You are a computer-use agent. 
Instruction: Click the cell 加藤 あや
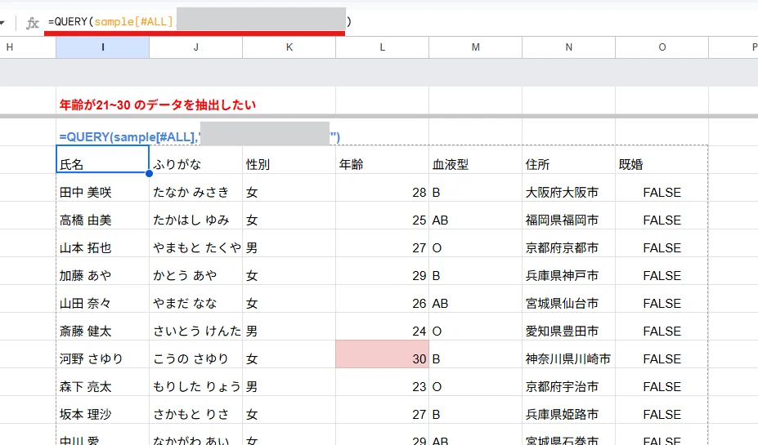point(102,271)
